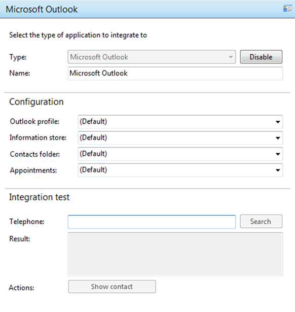Click the Configuration section heading
Image resolution: width=295 pixels, height=312 pixels.
pos(36,102)
